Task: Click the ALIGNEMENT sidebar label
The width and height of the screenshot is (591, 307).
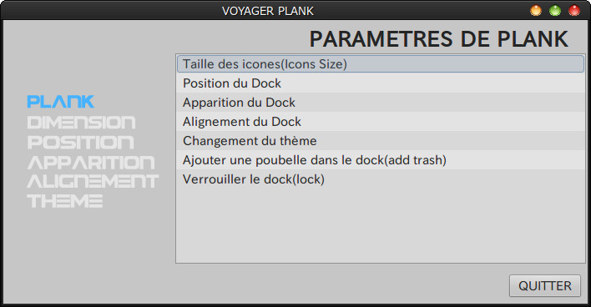Action: 93,181
